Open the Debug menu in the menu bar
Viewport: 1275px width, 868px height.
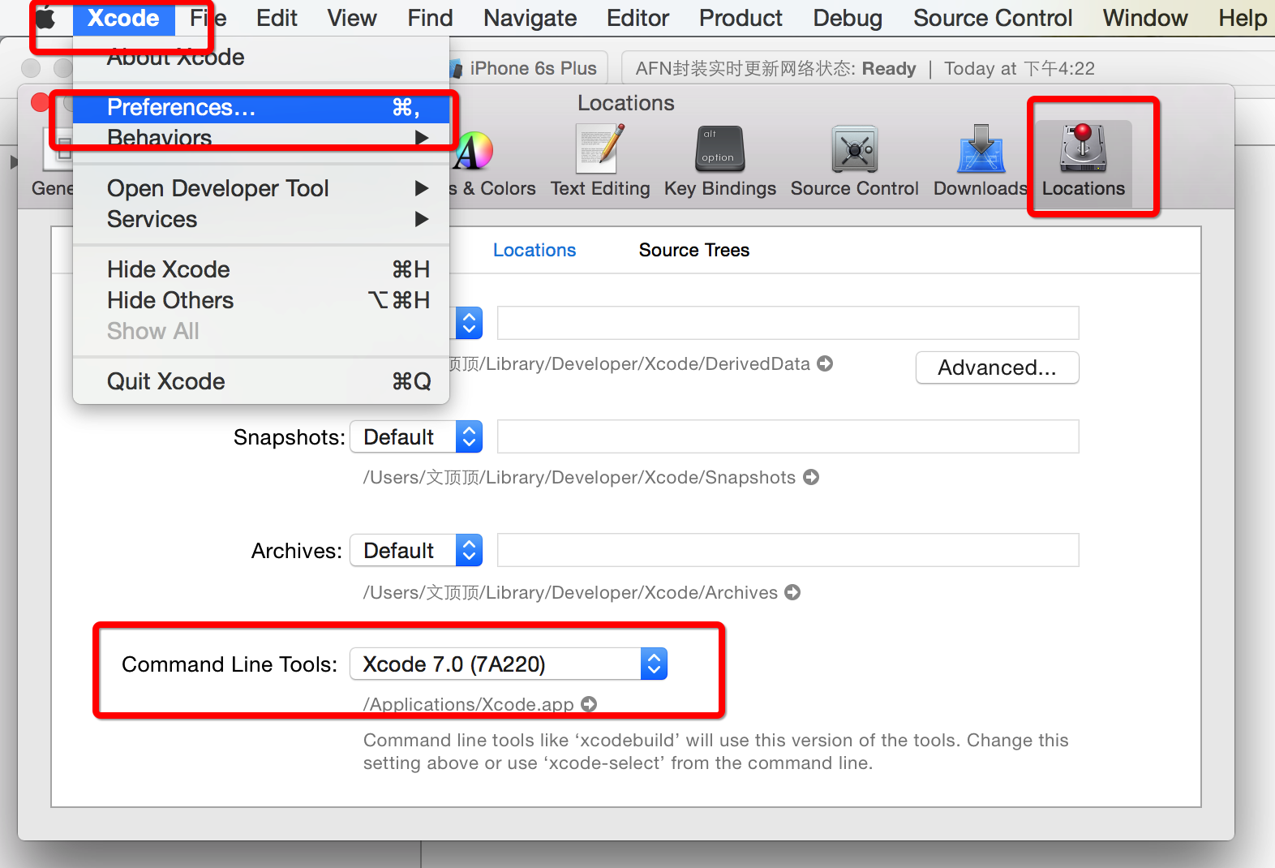tap(848, 18)
